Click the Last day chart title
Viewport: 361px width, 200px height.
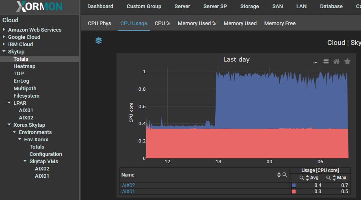click(236, 60)
